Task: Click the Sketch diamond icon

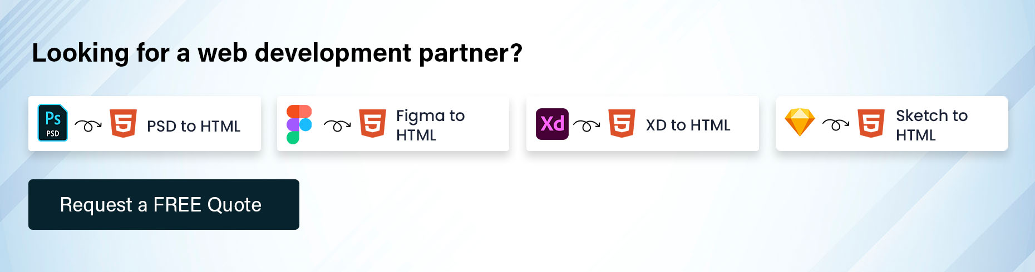Action: click(x=800, y=123)
